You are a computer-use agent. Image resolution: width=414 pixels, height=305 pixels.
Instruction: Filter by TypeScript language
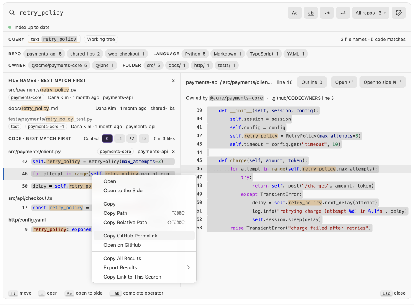coord(264,54)
